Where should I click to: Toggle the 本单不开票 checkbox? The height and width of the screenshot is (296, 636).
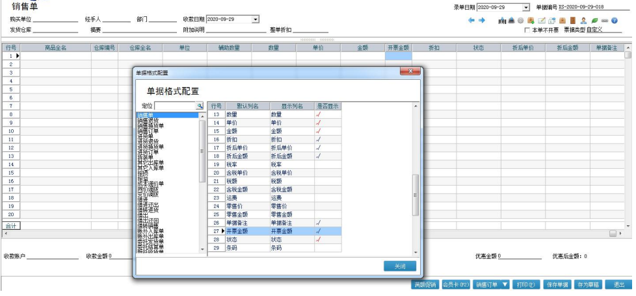click(527, 30)
